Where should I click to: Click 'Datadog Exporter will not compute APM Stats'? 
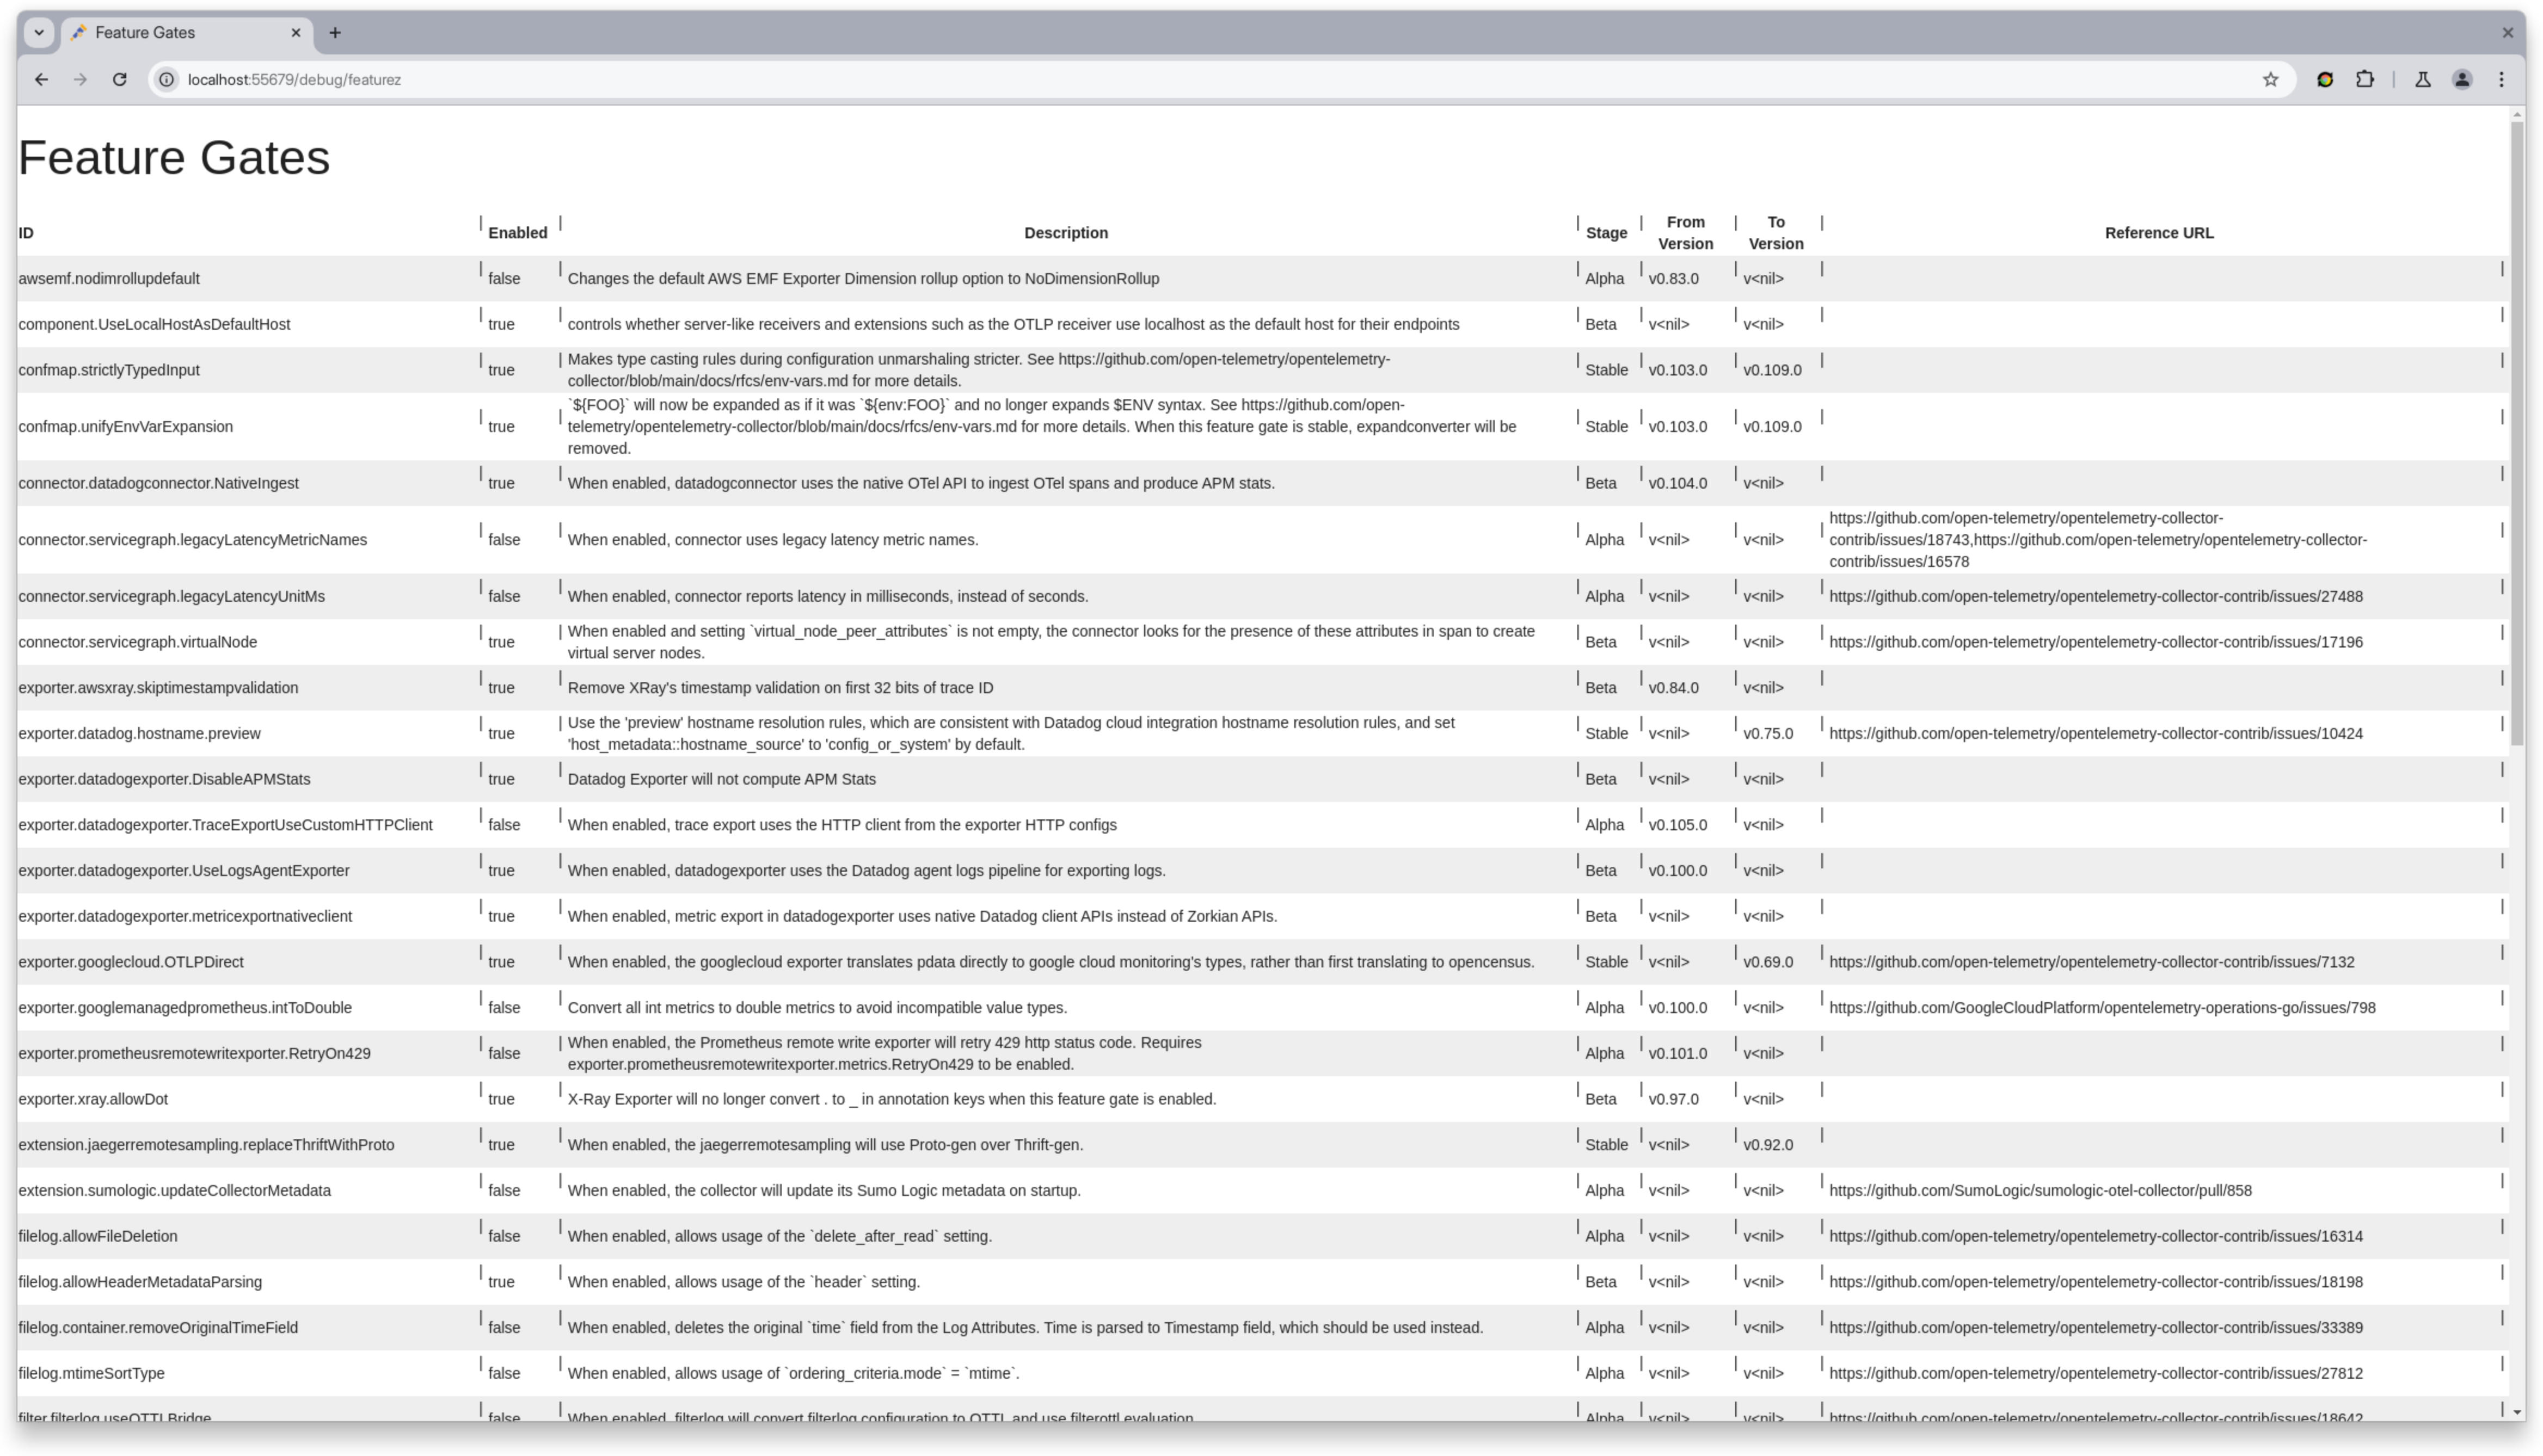(721, 780)
